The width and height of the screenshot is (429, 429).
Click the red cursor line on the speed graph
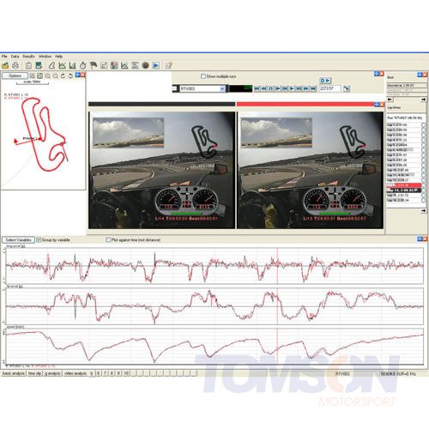[x=277, y=346]
